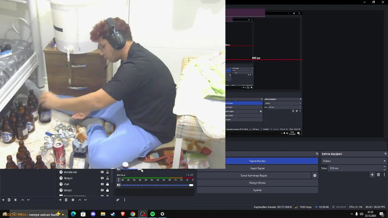The width and height of the screenshot is (388, 218).
Task: Click Sanal Kamerayı Başlat button
Action: 254,176
